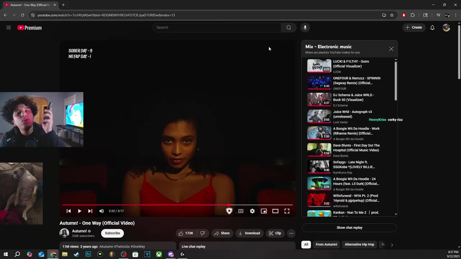This screenshot has height=259, width=461.
Task: Show chat replay
Action: (x=349, y=228)
